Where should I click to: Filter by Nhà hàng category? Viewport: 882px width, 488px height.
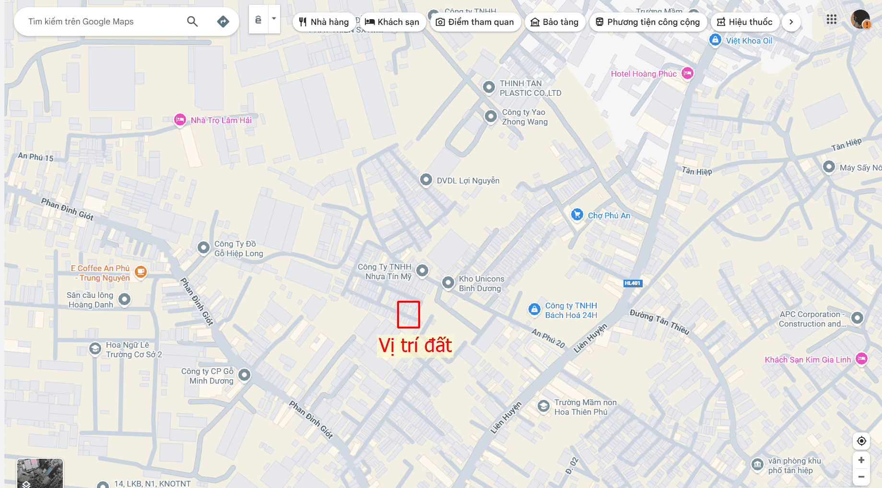point(324,22)
